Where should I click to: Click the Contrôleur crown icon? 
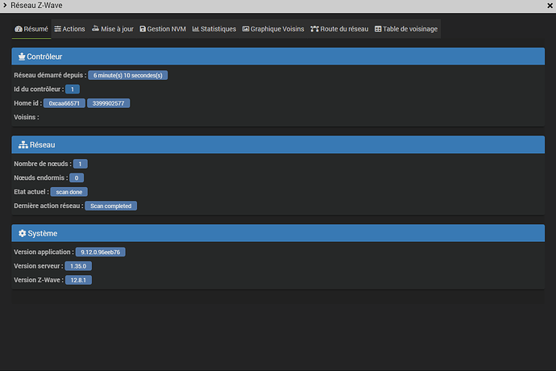22,56
